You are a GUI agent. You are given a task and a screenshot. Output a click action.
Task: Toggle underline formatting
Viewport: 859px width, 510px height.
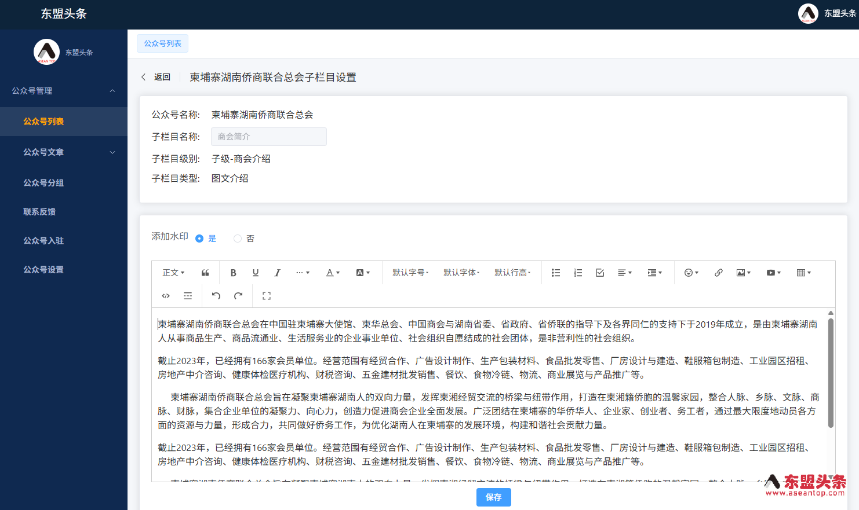(x=256, y=273)
